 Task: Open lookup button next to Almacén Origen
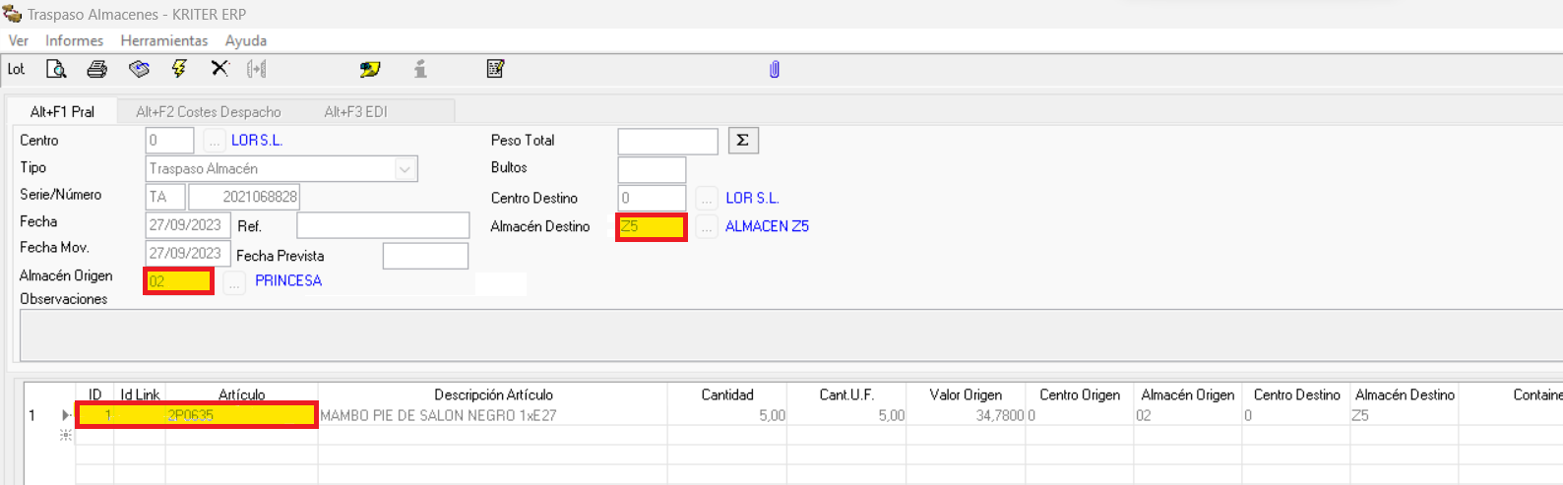(x=234, y=283)
